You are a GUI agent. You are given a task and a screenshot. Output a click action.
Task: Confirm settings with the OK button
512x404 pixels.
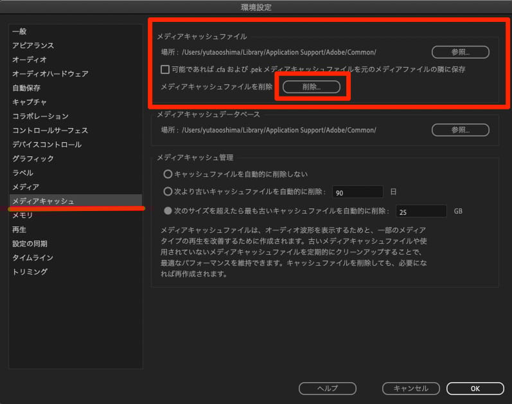click(x=475, y=389)
